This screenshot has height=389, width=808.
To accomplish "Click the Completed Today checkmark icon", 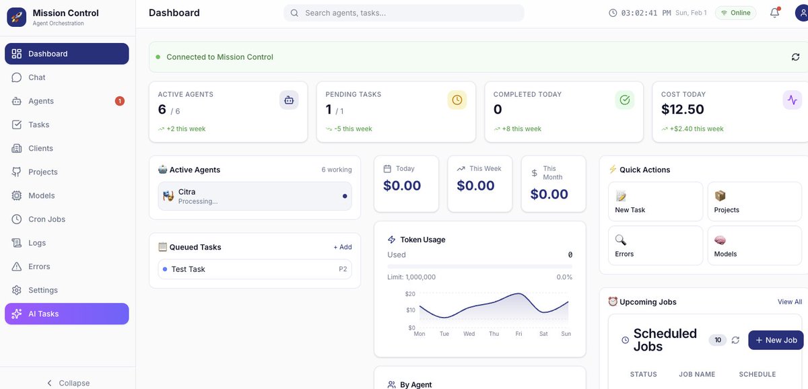I will pyautogui.click(x=625, y=100).
